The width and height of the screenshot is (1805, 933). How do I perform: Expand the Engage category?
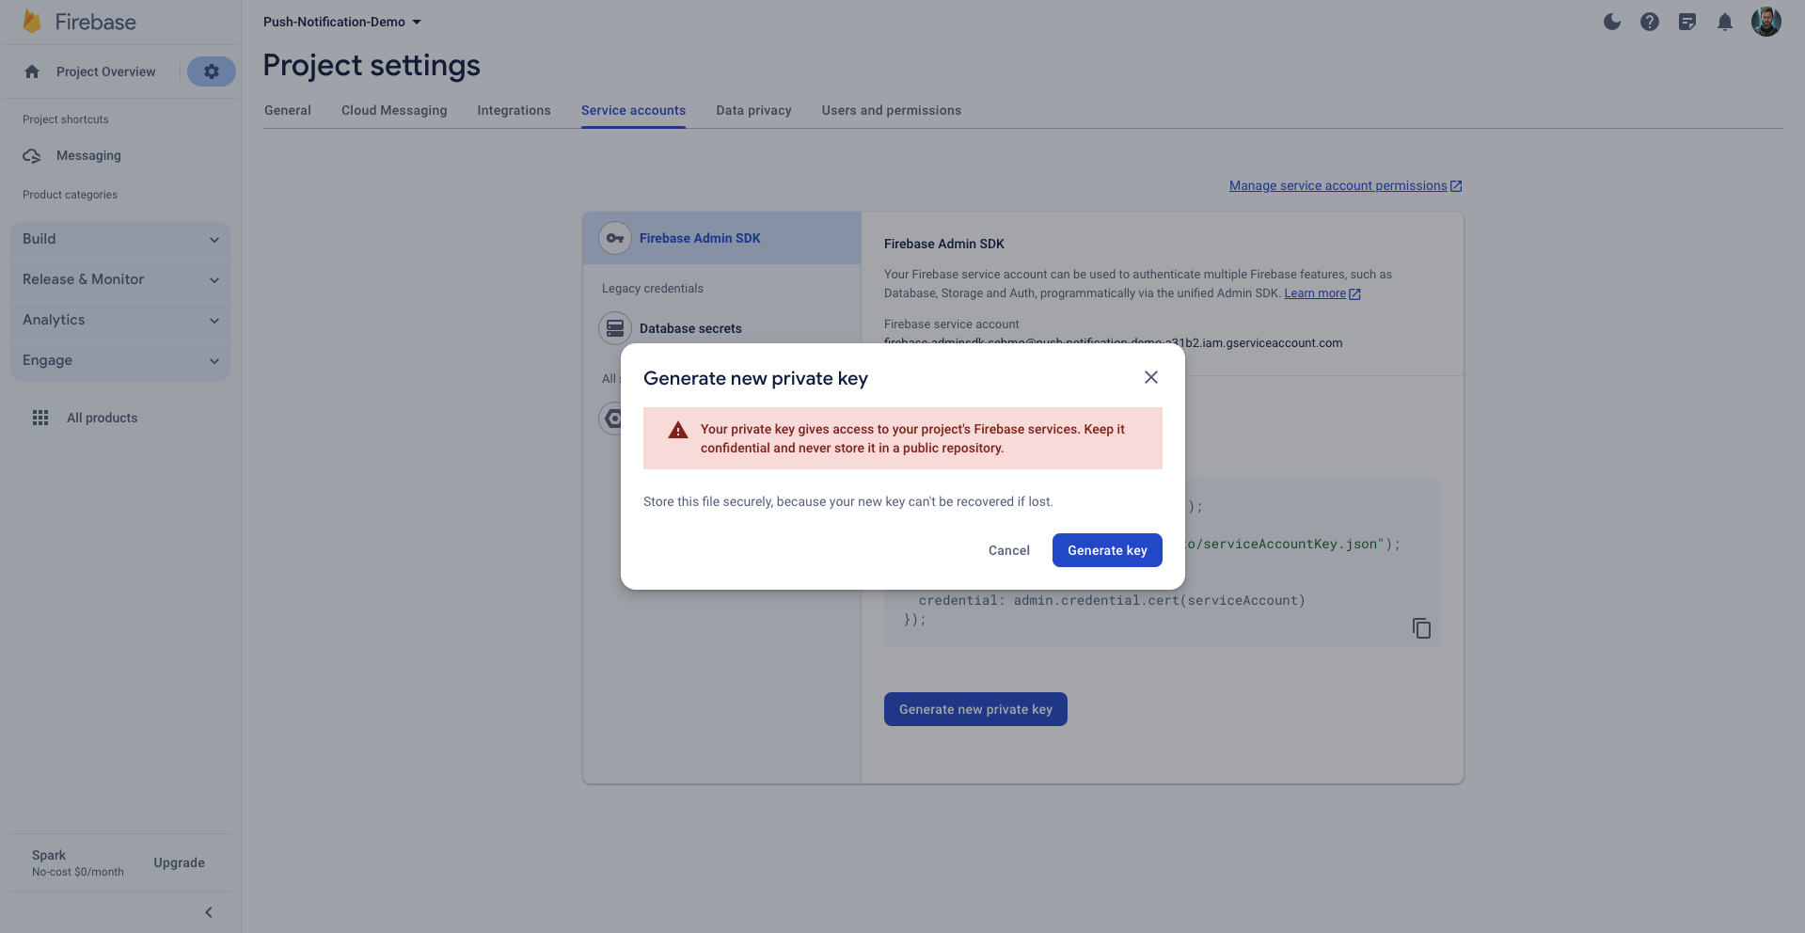coord(120,360)
